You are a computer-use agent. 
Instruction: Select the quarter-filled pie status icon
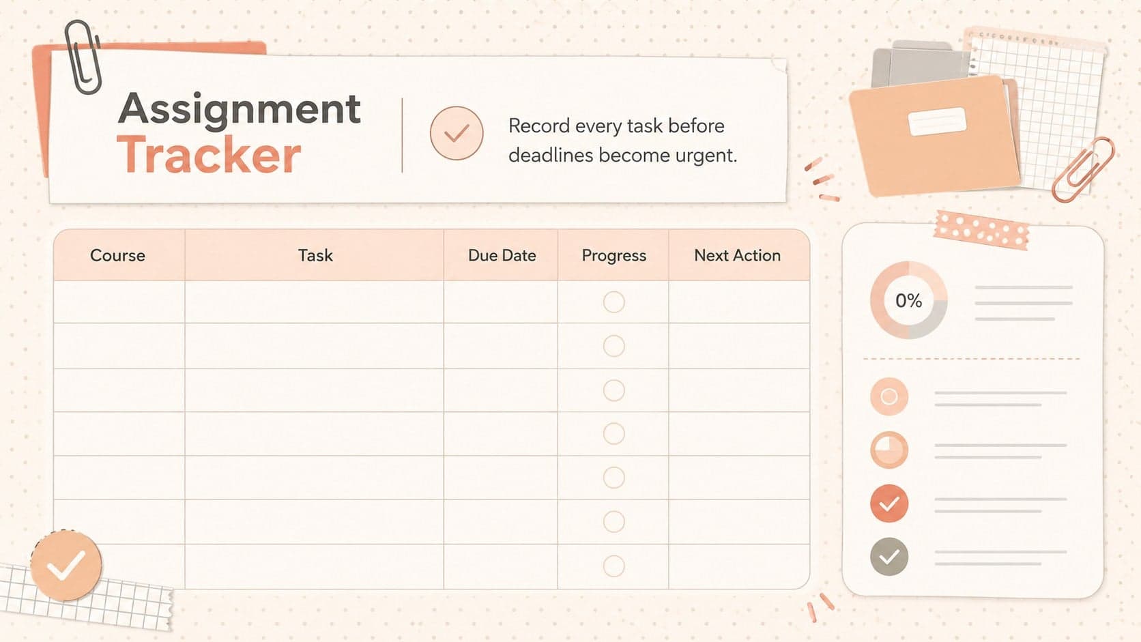[x=889, y=450]
